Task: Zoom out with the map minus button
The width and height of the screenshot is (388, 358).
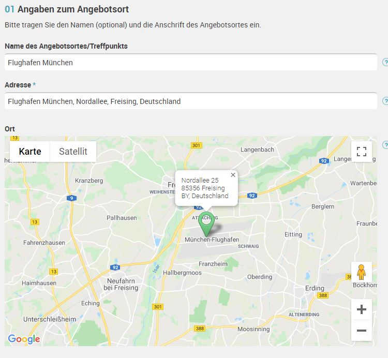Action: coord(361,331)
